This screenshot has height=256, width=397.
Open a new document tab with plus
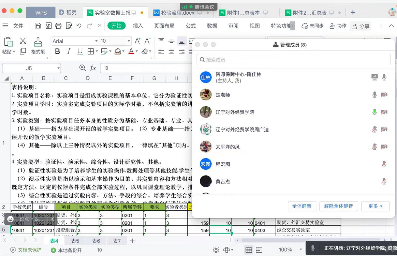353,12
